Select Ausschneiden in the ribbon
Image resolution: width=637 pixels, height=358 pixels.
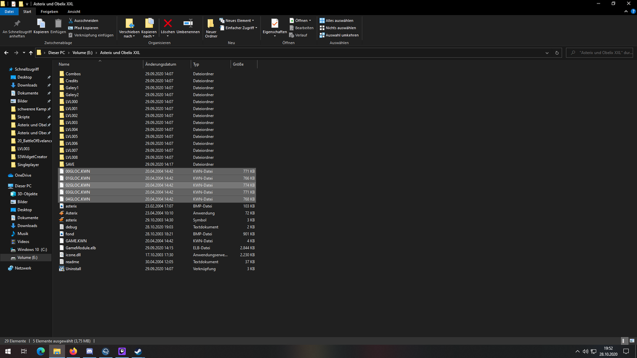83,20
